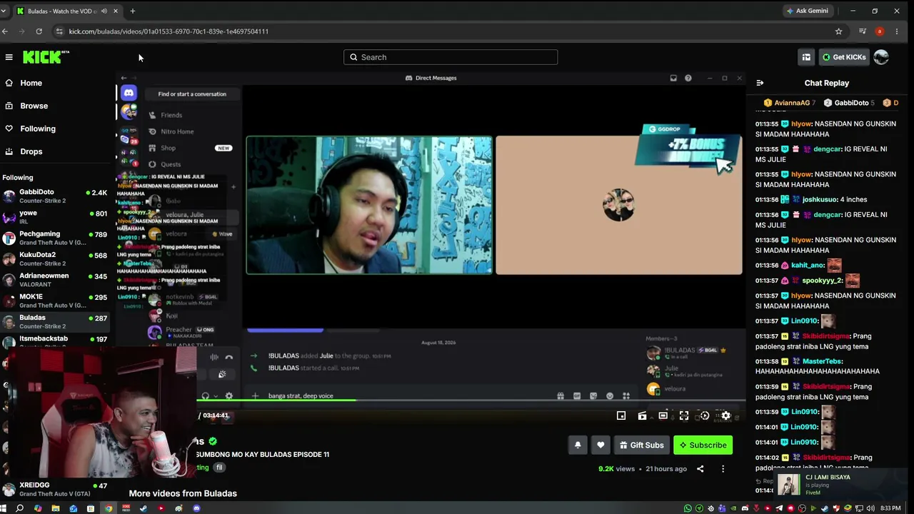The image size is (914, 514).
Task: Open Browse in the sidebar
Action: point(34,106)
